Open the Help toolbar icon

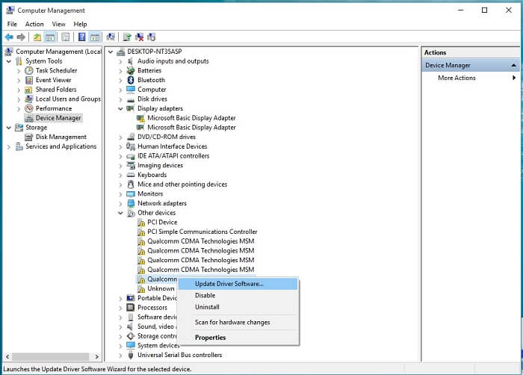point(81,37)
